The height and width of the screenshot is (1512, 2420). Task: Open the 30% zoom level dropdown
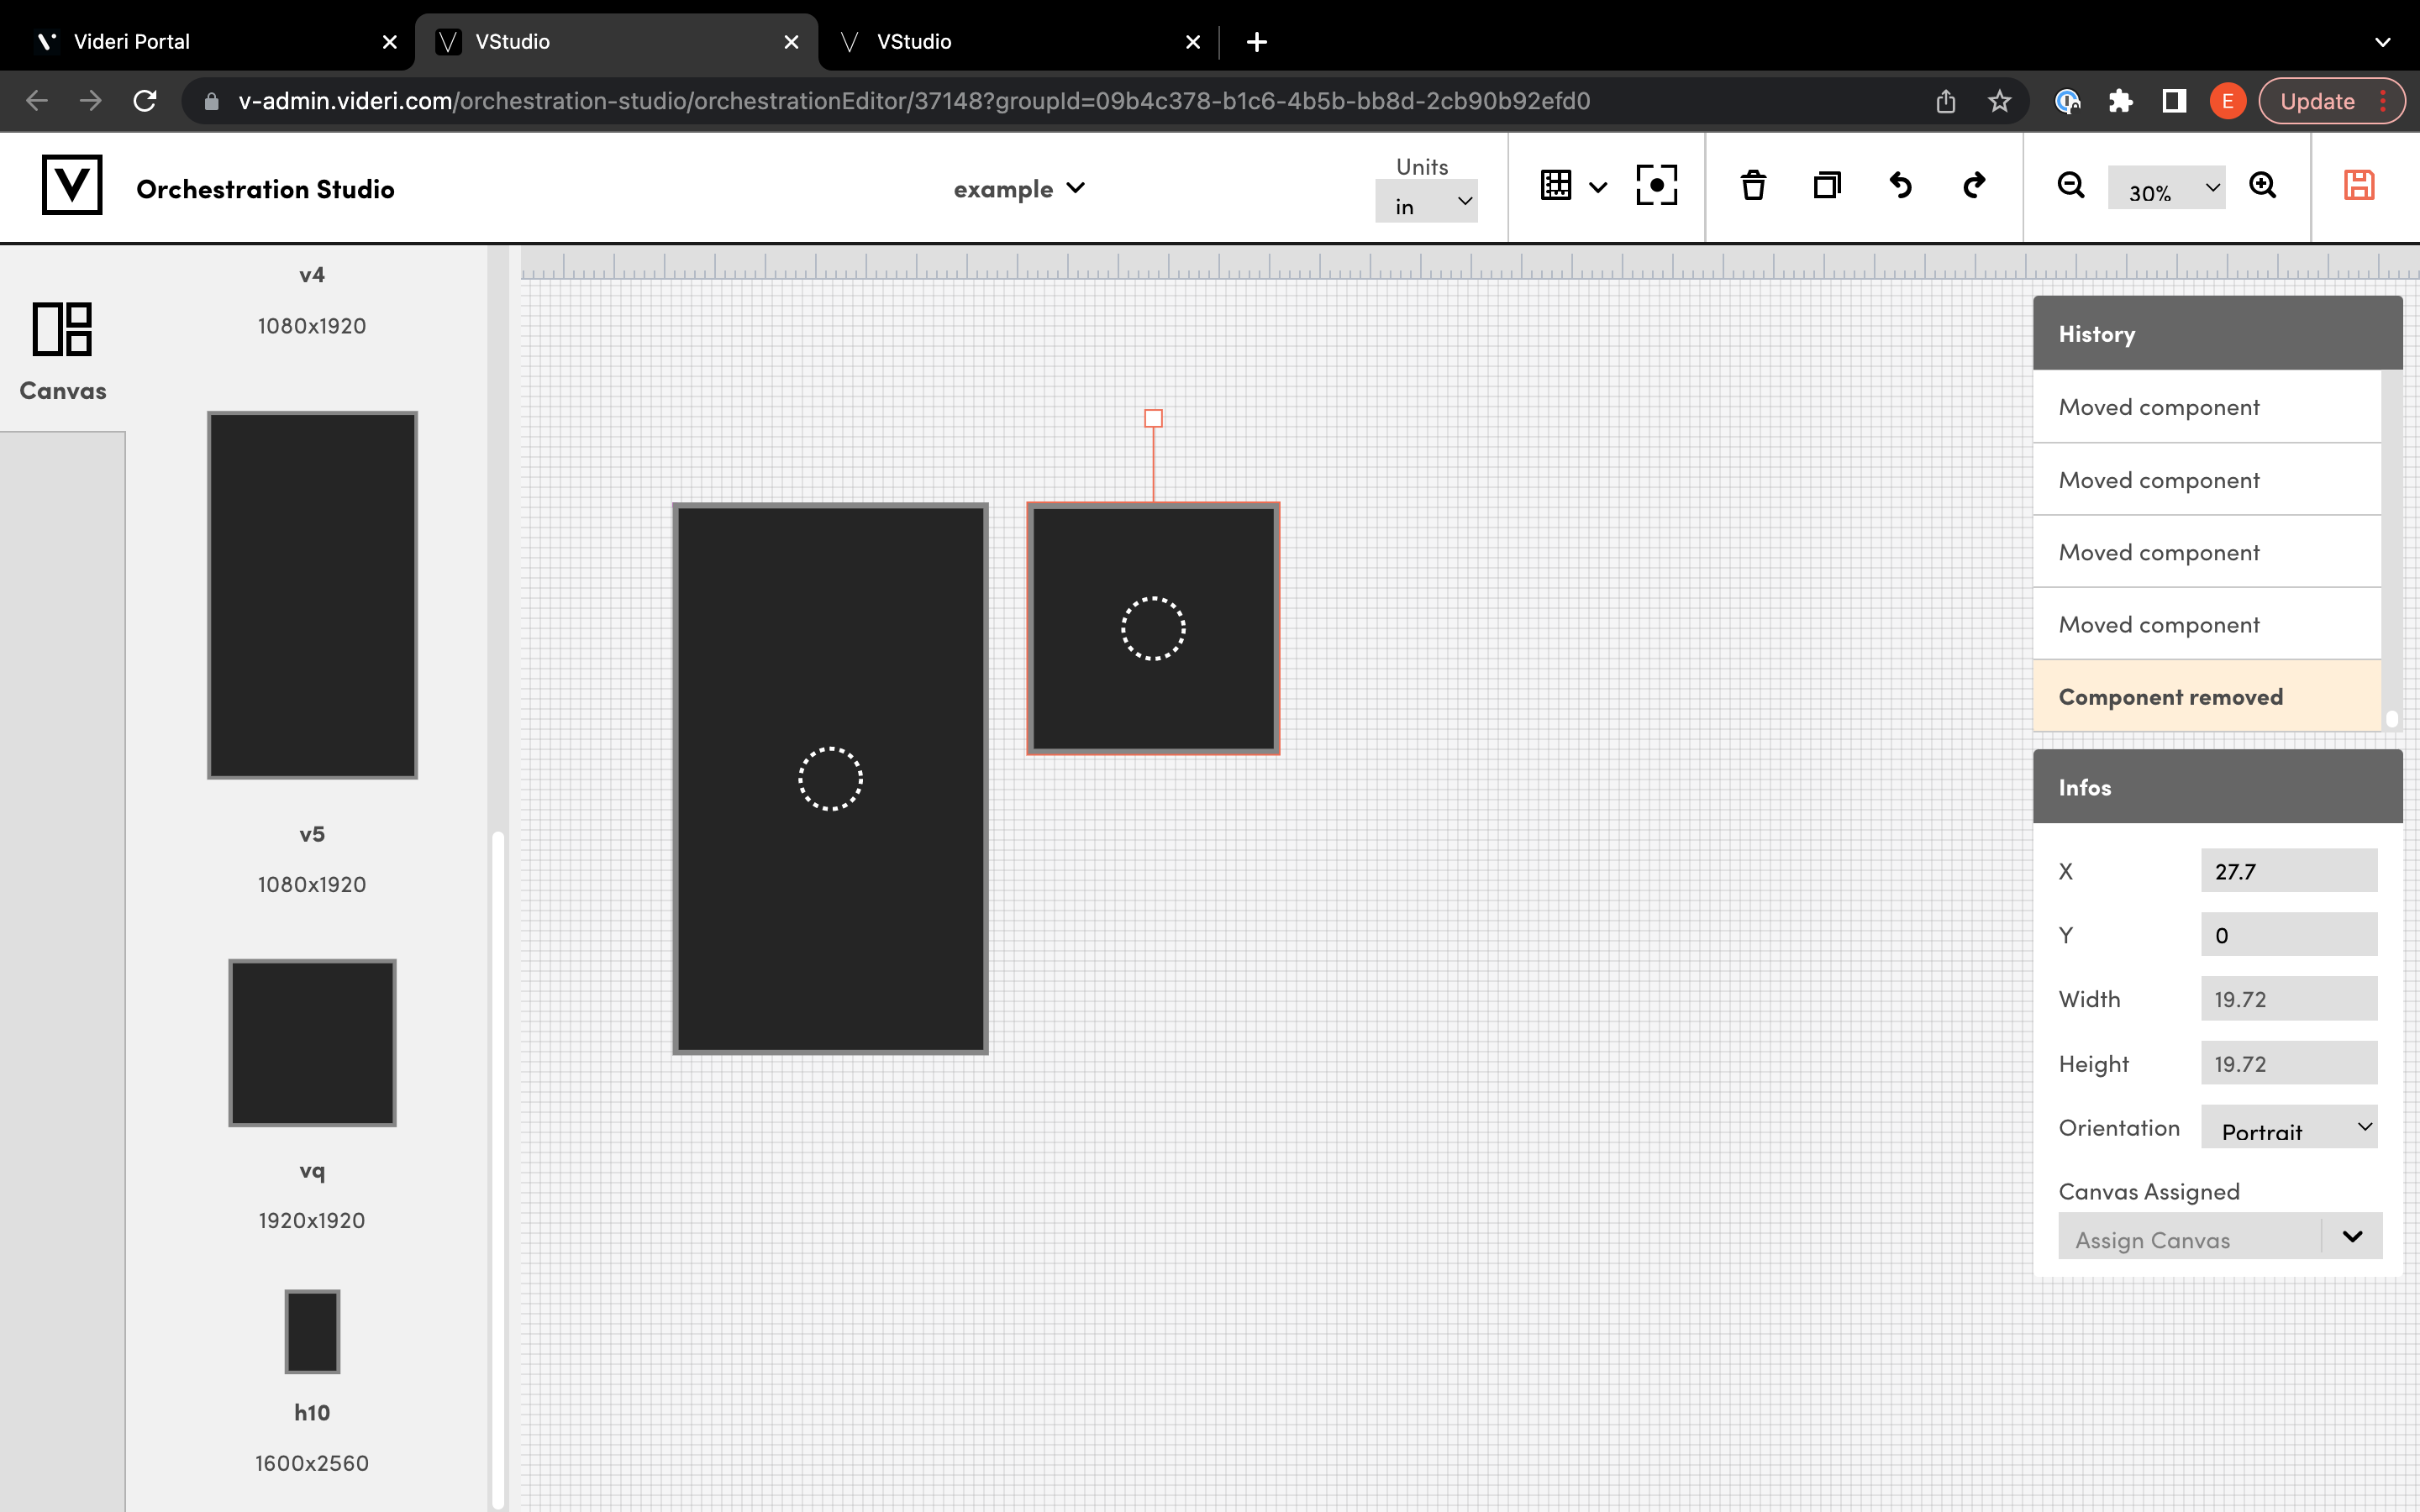coord(2167,188)
